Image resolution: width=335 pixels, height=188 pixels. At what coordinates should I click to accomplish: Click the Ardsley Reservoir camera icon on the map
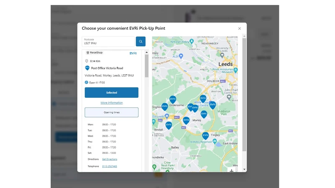click(214, 141)
